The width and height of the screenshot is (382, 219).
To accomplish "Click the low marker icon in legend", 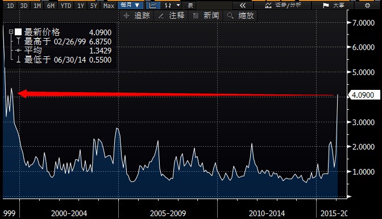I will pyautogui.click(x=18, y=60).
